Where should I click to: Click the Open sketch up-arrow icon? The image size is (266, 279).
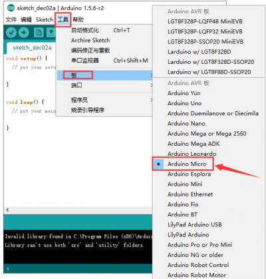(x=51, y=33)
